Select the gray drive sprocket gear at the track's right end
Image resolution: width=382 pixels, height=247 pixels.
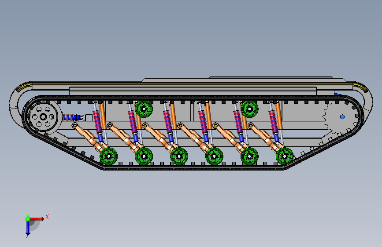(340, 118)
